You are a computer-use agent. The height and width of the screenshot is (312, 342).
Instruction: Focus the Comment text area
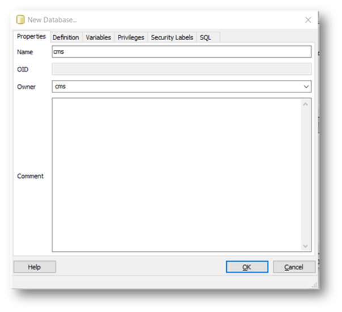pos(176,174)
